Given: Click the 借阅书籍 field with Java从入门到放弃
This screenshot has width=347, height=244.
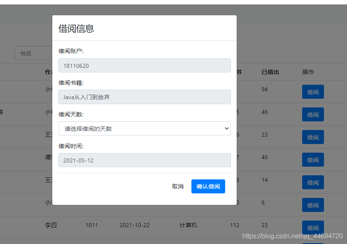Looking at the screenshot, I should coord(144,97).
